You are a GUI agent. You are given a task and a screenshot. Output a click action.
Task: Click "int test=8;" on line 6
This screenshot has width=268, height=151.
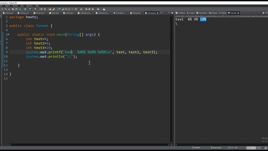click(37, 39)
